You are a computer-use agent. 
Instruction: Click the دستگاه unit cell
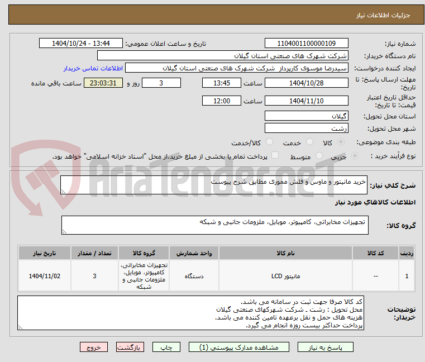pos(194,276)
